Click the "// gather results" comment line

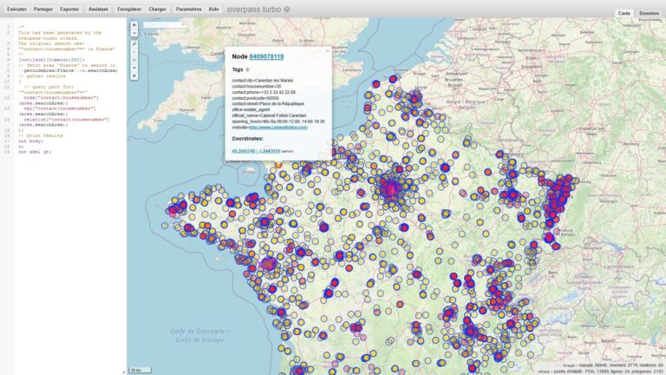42,76
